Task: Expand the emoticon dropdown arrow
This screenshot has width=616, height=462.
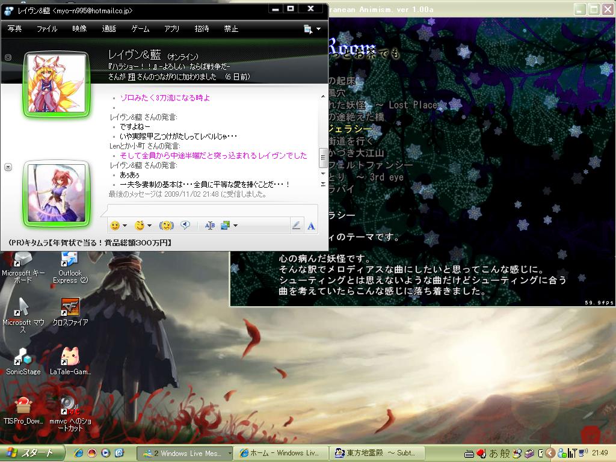Action: [x=125, y=226]
